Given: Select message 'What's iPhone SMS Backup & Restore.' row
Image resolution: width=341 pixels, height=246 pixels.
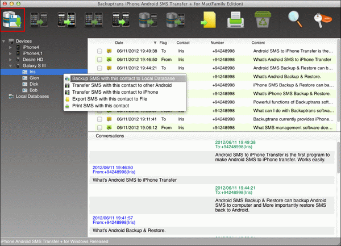Looking at the screenshot, I should [x=292, y=94].
